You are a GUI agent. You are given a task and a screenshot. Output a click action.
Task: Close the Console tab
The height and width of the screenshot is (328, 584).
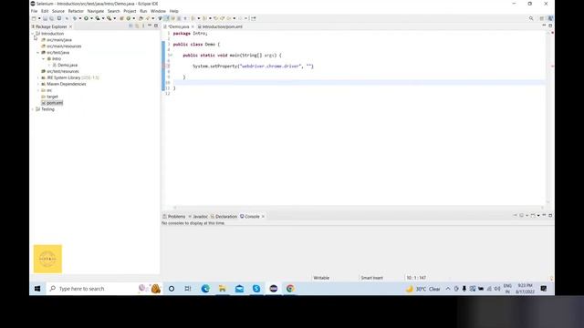click(263, 217)
